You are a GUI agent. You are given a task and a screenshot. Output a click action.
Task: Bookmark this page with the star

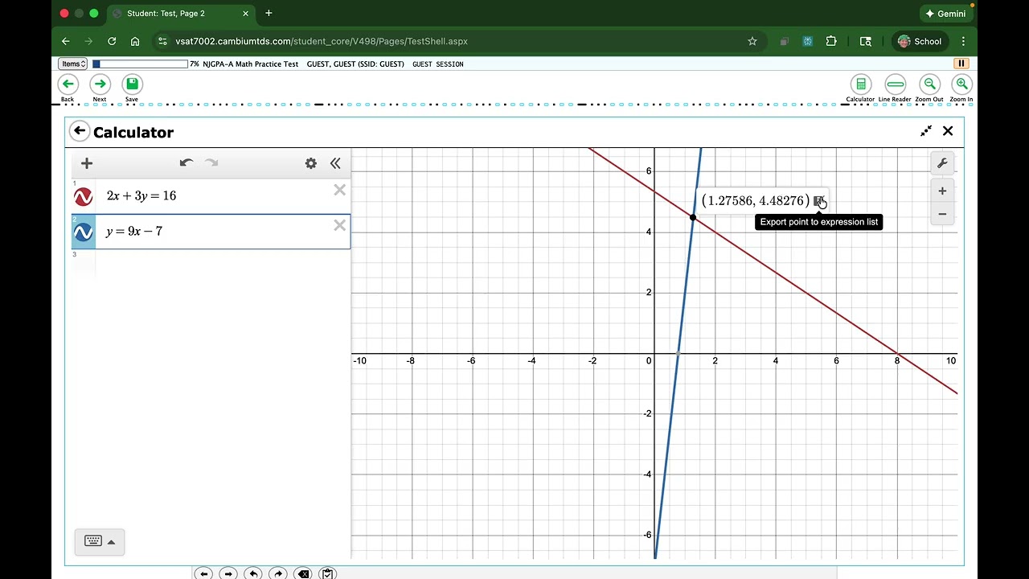pos(752,41)
